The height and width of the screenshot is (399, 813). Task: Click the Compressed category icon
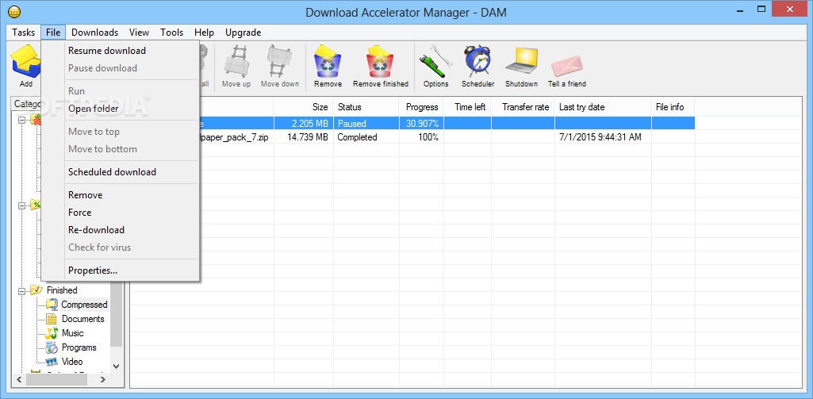coord(52,305)
